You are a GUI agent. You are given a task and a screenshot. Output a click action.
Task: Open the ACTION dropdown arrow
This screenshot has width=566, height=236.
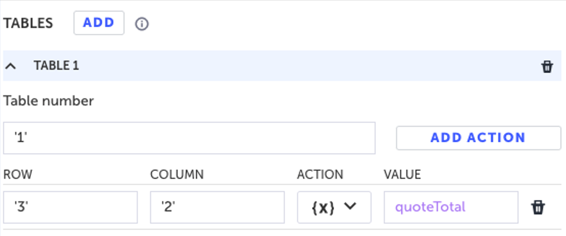click(x=350, y=207)
